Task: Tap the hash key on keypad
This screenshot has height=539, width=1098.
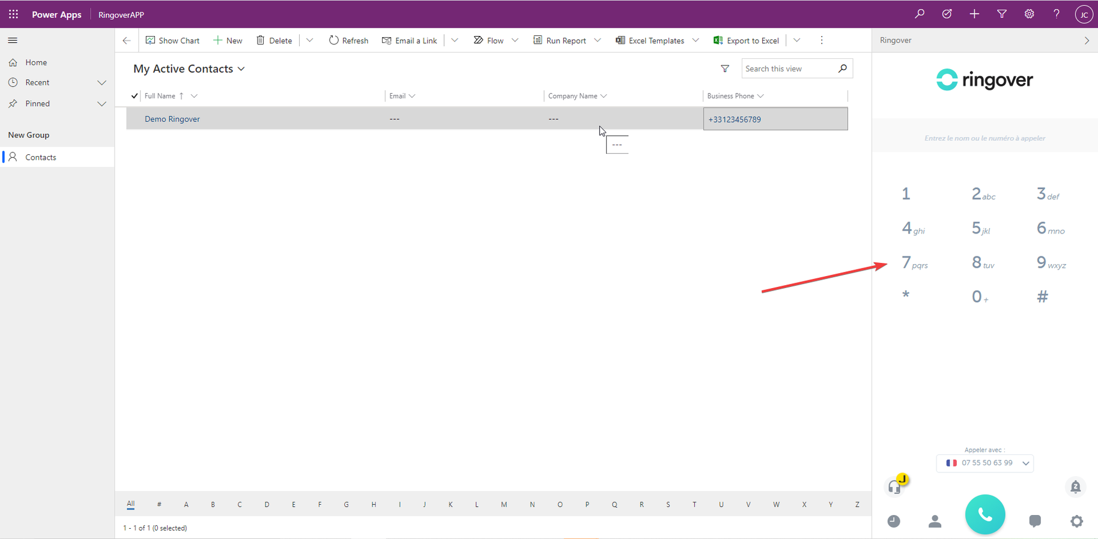Action: (1043, 297)
